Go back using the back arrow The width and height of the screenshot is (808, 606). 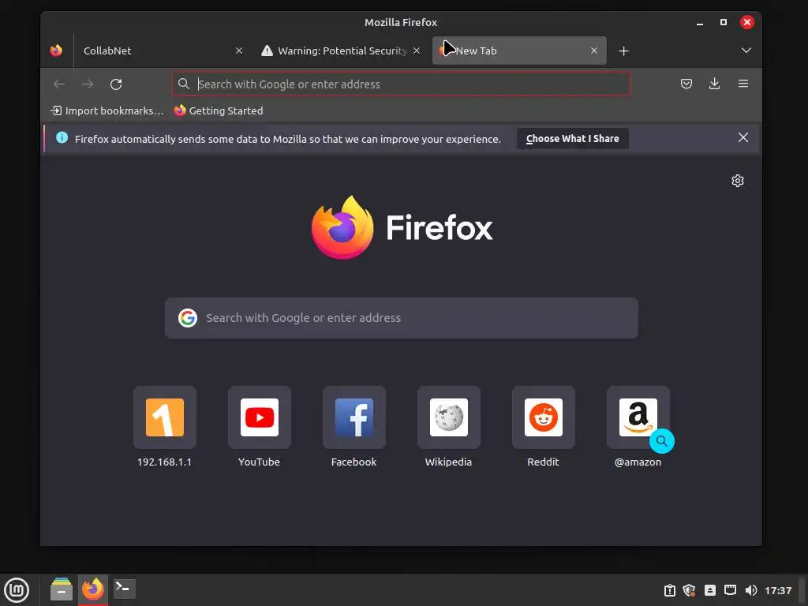59,84
